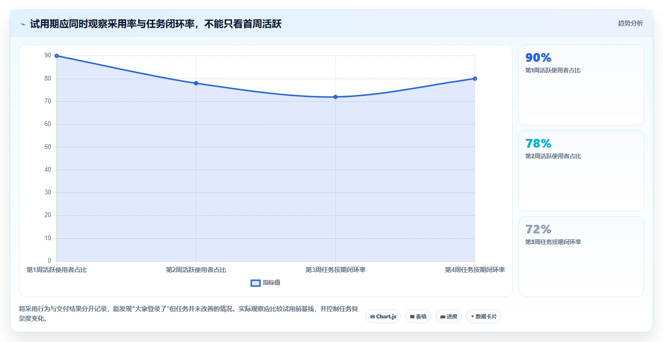Select the 进度 tag chip

[448, 316]
